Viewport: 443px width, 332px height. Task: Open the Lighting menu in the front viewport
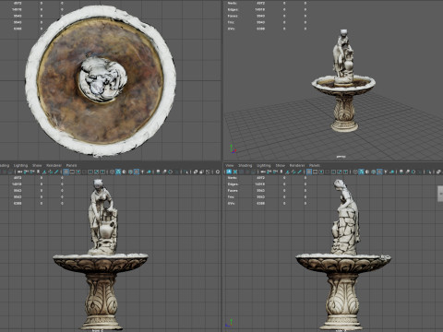click(20, 165)
